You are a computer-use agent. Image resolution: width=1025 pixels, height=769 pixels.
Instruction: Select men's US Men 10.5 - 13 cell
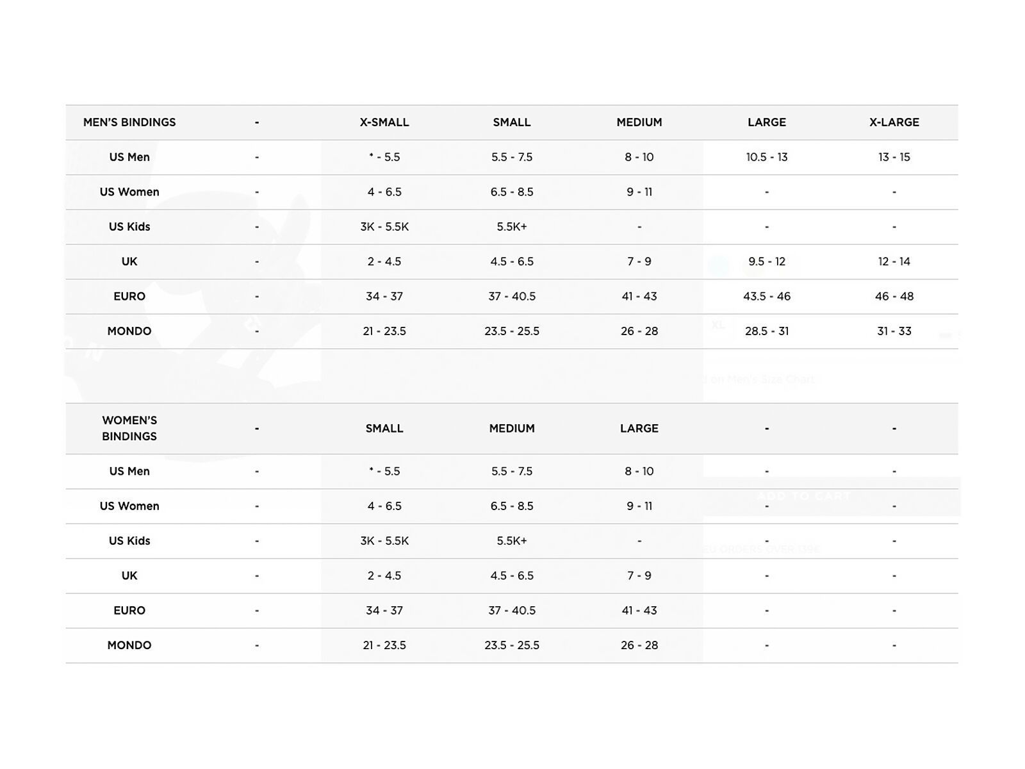click(766, 157)
